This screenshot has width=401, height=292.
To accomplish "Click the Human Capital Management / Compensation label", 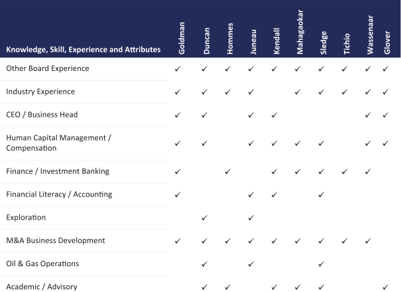I will (x=58, y=143).
